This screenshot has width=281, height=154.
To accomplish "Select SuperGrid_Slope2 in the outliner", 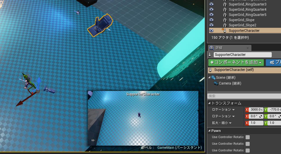I will click(242, 25).
